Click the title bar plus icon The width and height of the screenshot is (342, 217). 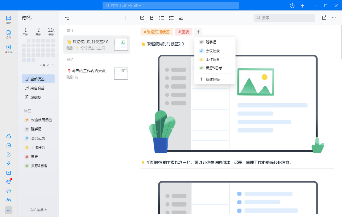click(x=302, y=6)
